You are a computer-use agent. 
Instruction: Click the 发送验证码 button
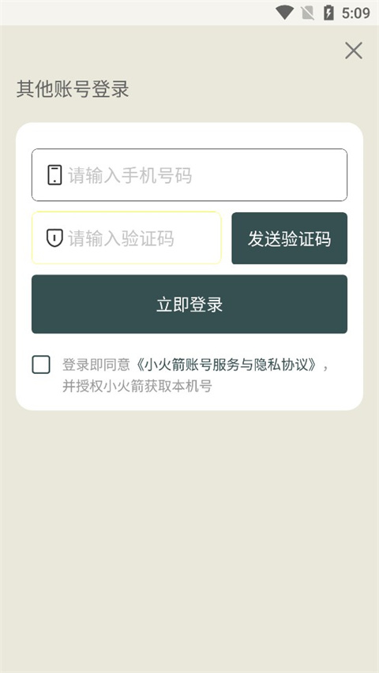(289, 238)
